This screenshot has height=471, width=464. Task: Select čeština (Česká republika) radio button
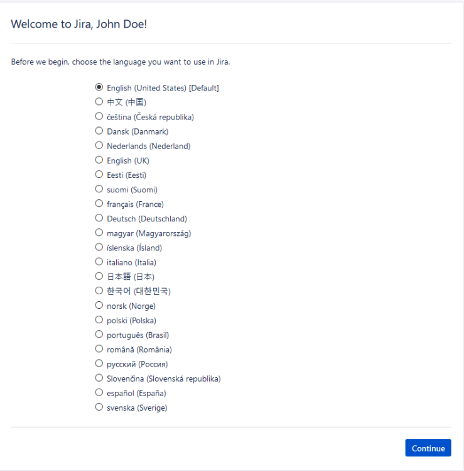pyautogui.click(x=99, y=116)
